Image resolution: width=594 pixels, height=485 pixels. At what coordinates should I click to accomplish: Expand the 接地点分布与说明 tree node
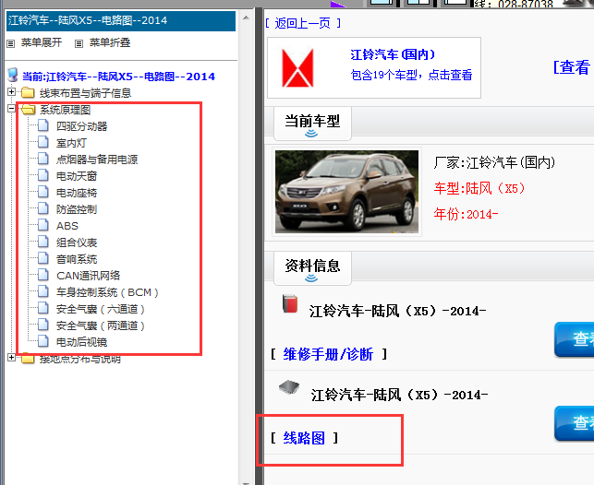pos(11,357)
